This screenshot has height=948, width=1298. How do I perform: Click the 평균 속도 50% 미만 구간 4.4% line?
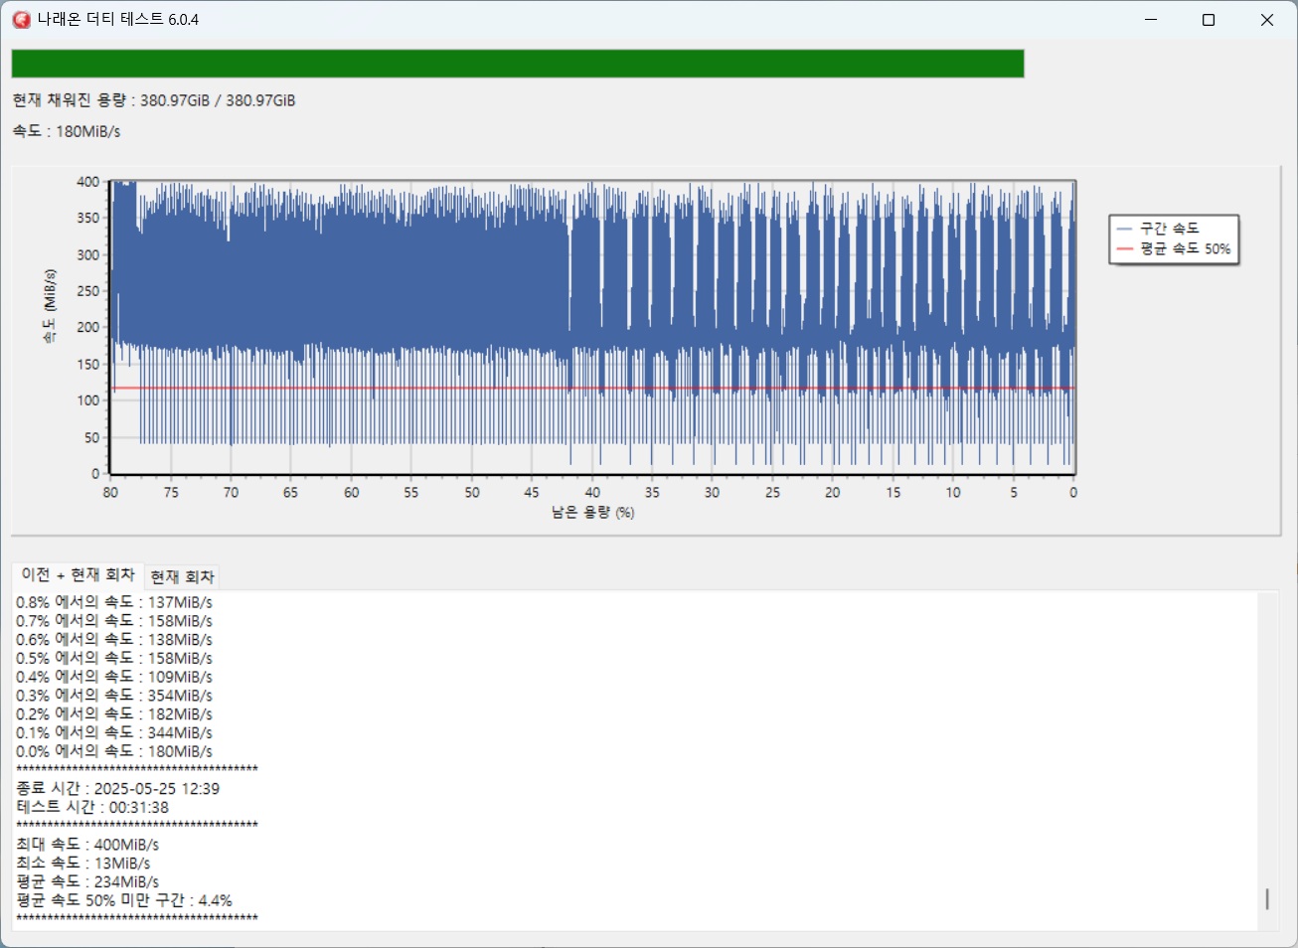pyautogui.click(x=124, y=901)
